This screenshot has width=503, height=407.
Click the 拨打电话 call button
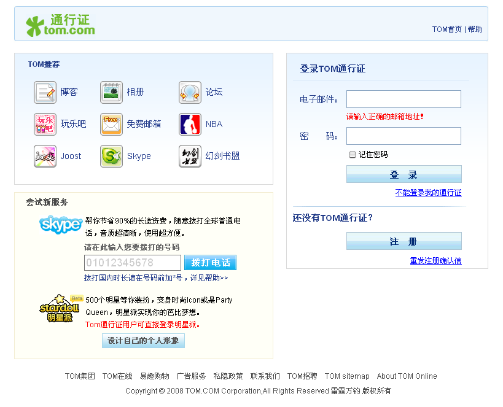coord(211,263)
